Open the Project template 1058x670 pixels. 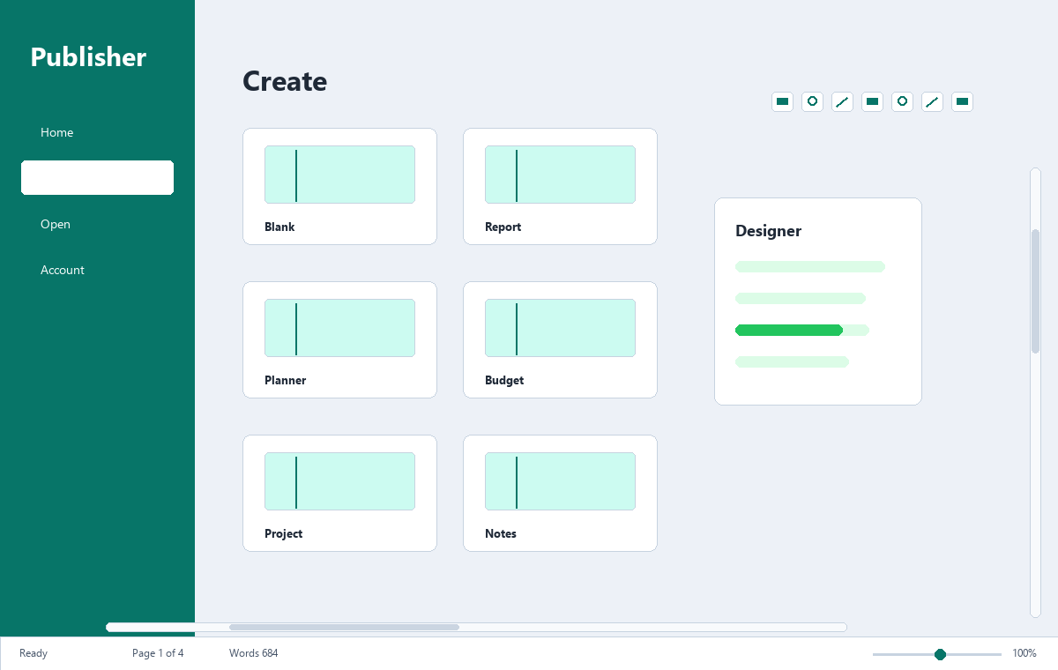point(339,493)
